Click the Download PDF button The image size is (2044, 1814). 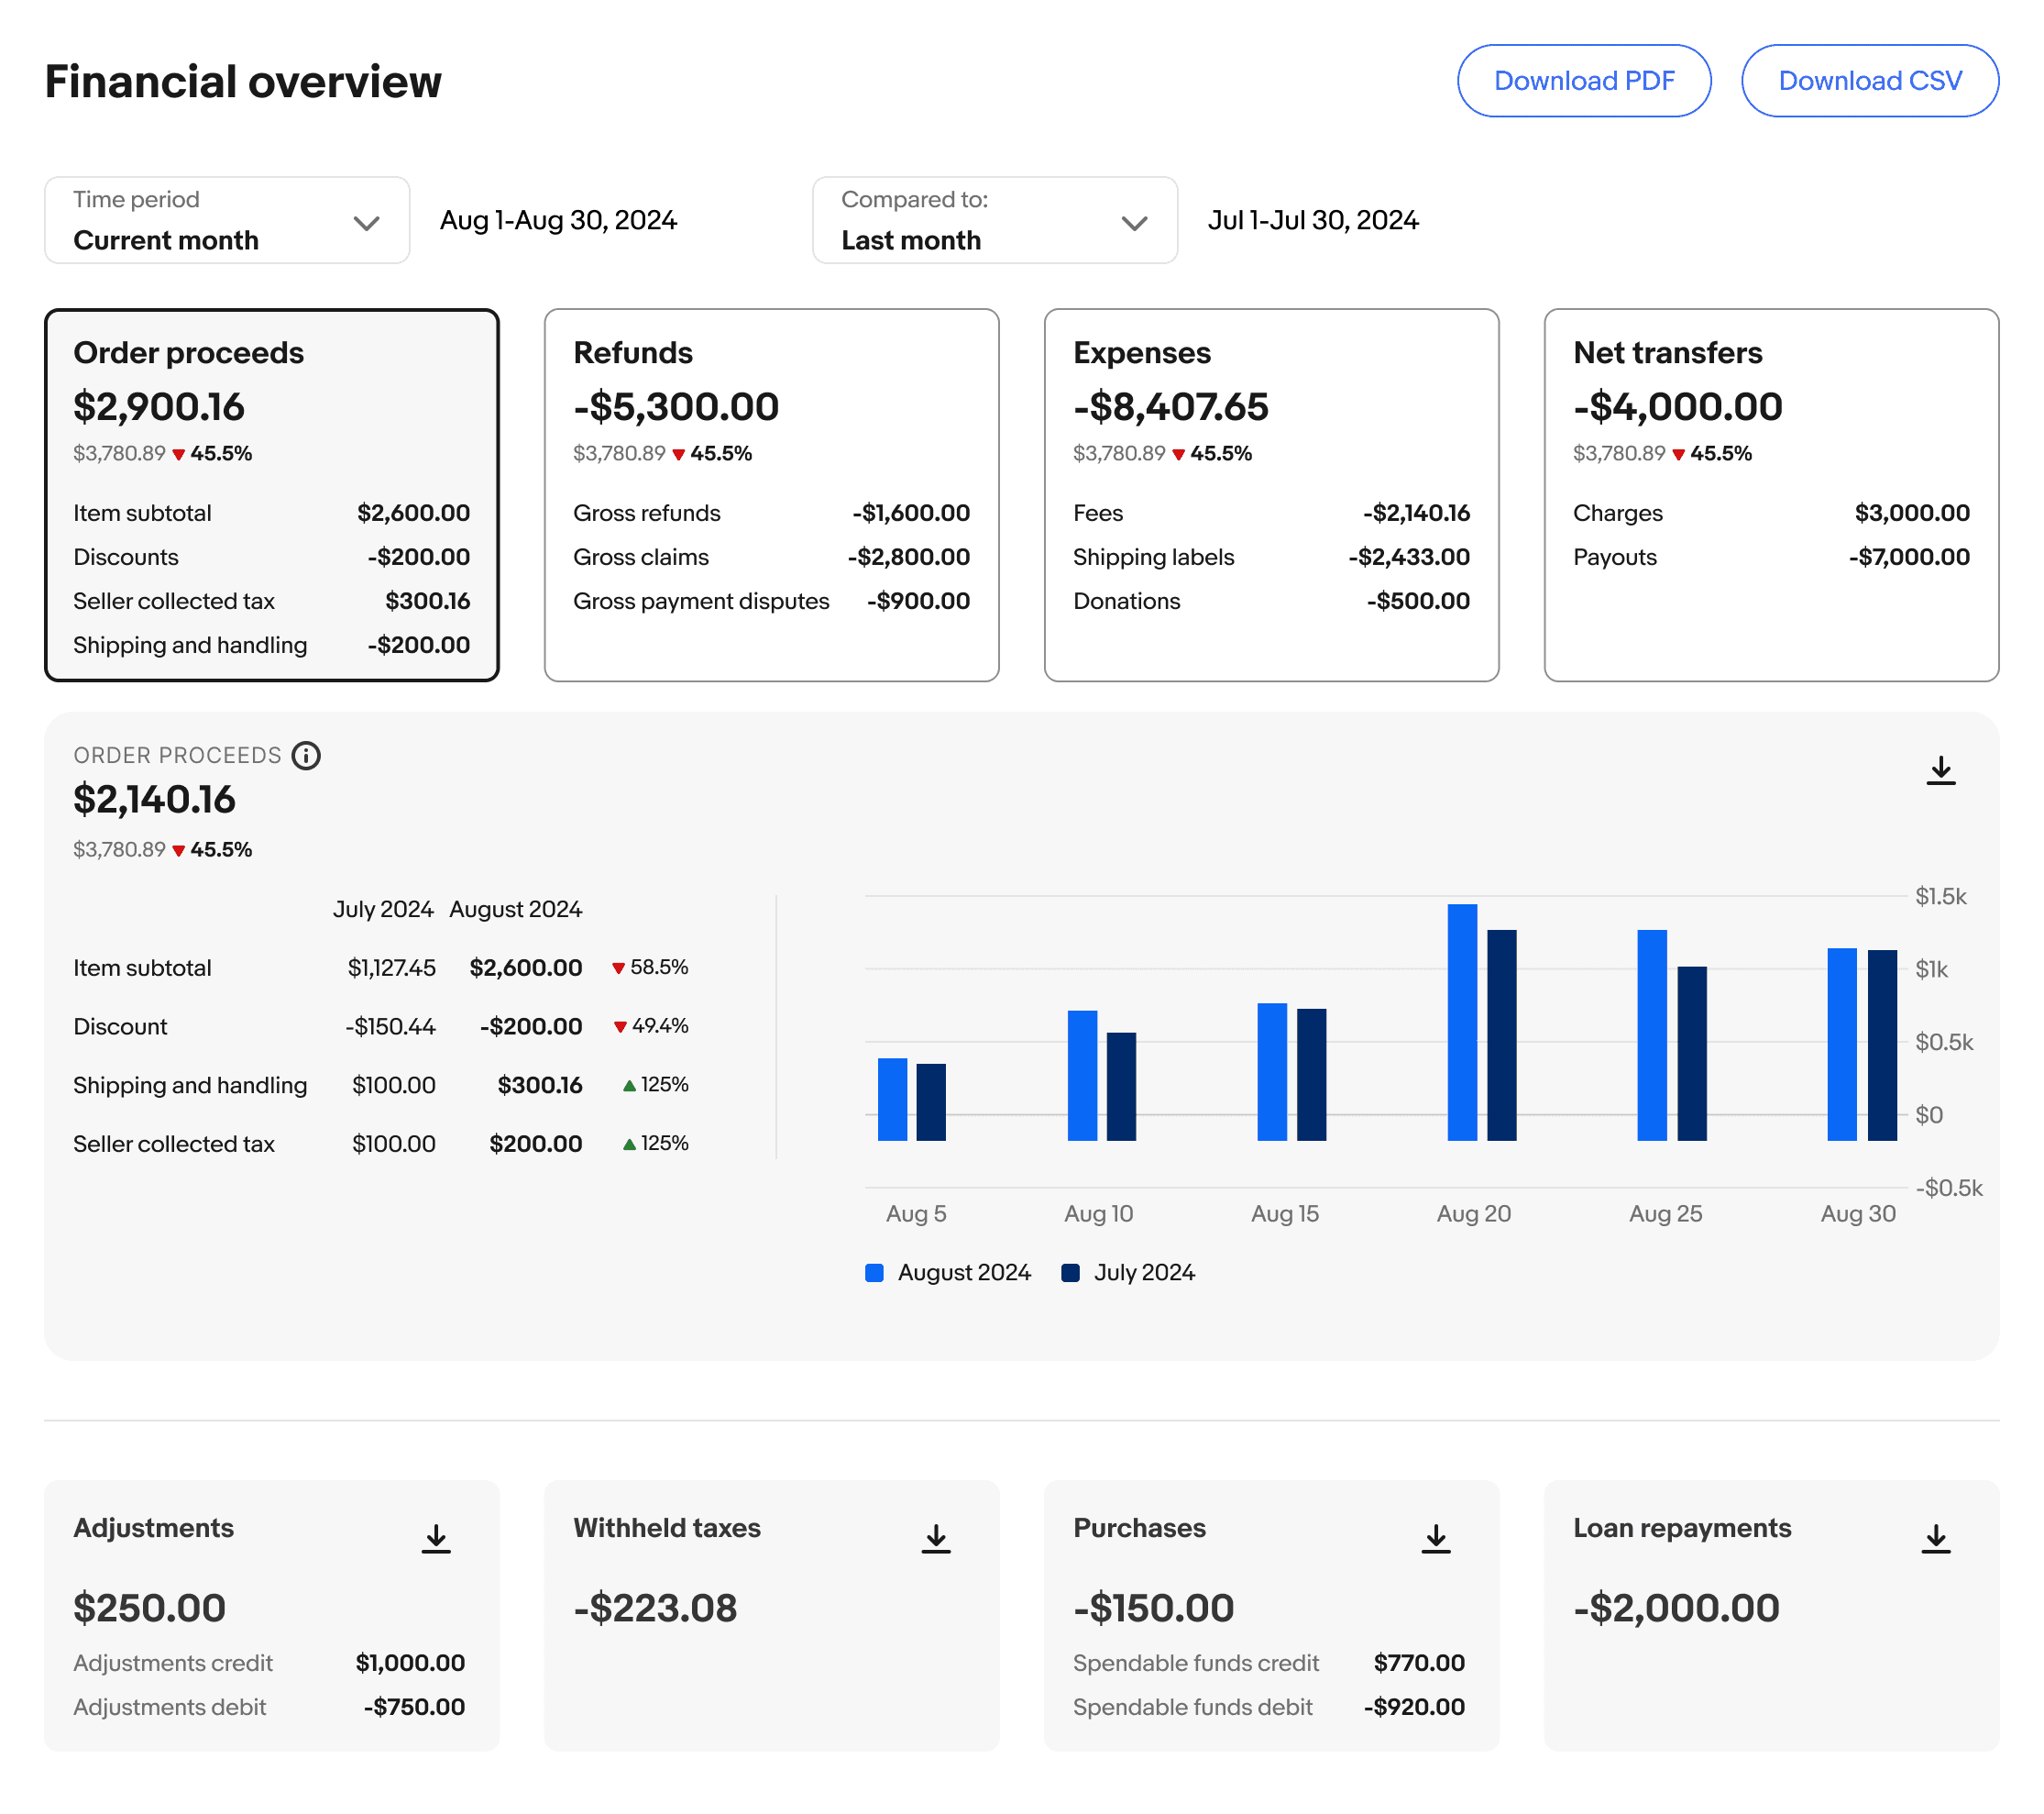(1584, 81)
